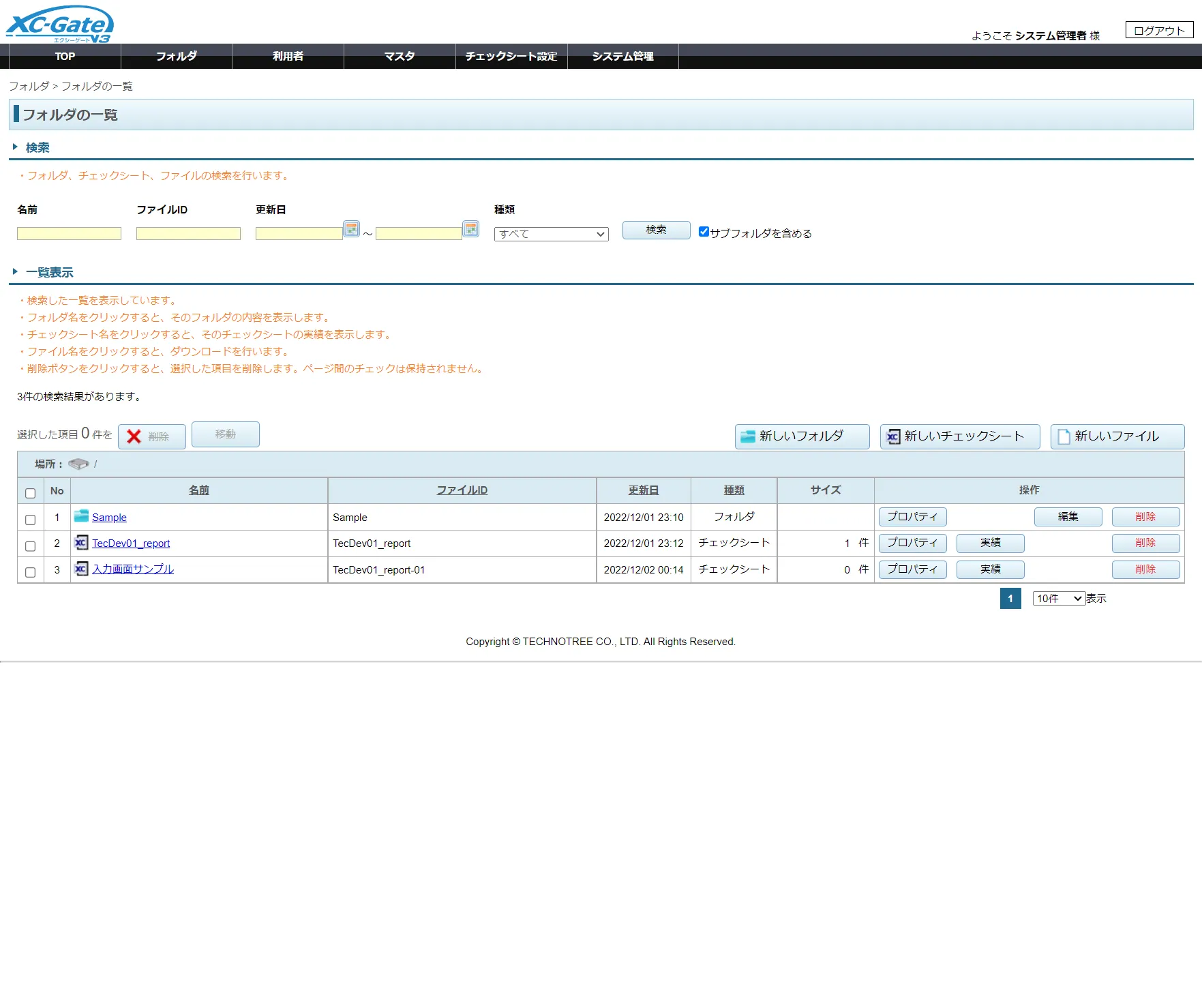1202x999 pixels.
Task: Click the XC-Gate V3 logo
Action: [x=60, y=25]
